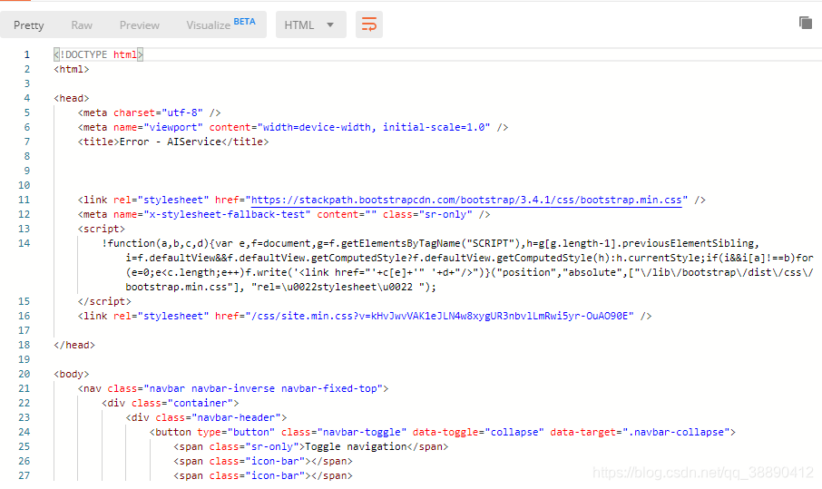Viewport: 822px width, 489px height.
Task: Click the nav navbar-inverse line
Action: point(233,388)
